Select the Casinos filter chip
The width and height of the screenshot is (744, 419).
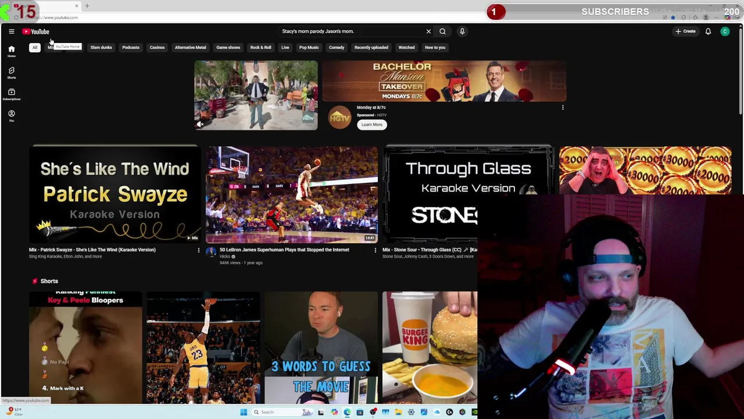[157, 48]
